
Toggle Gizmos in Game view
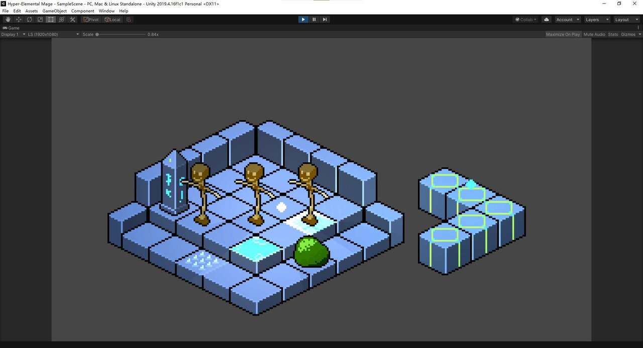[x=627, y=34]
